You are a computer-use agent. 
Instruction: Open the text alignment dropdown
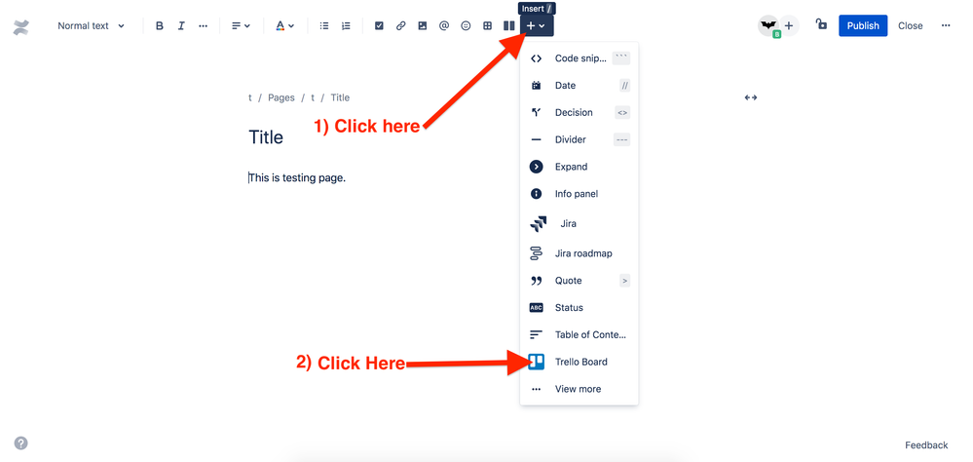(241, 26)
